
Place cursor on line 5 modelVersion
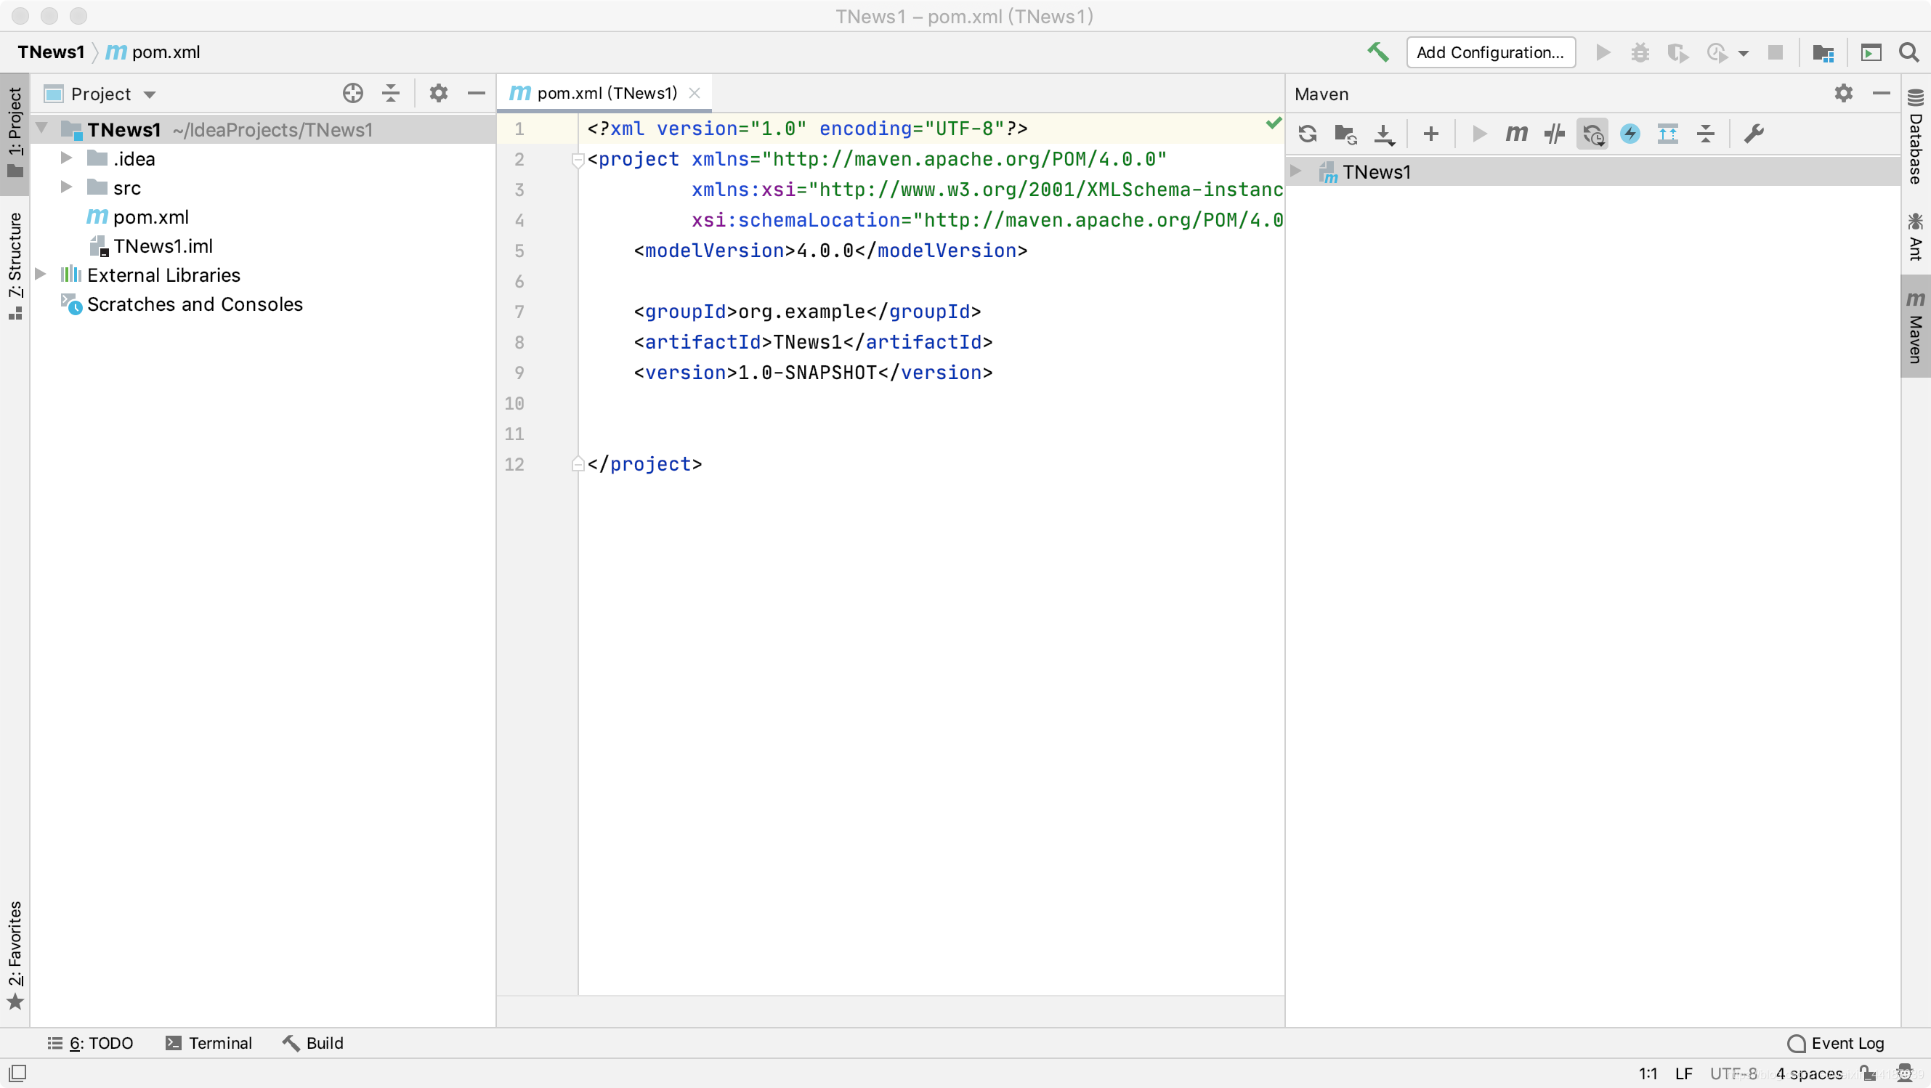coord(830,251)
